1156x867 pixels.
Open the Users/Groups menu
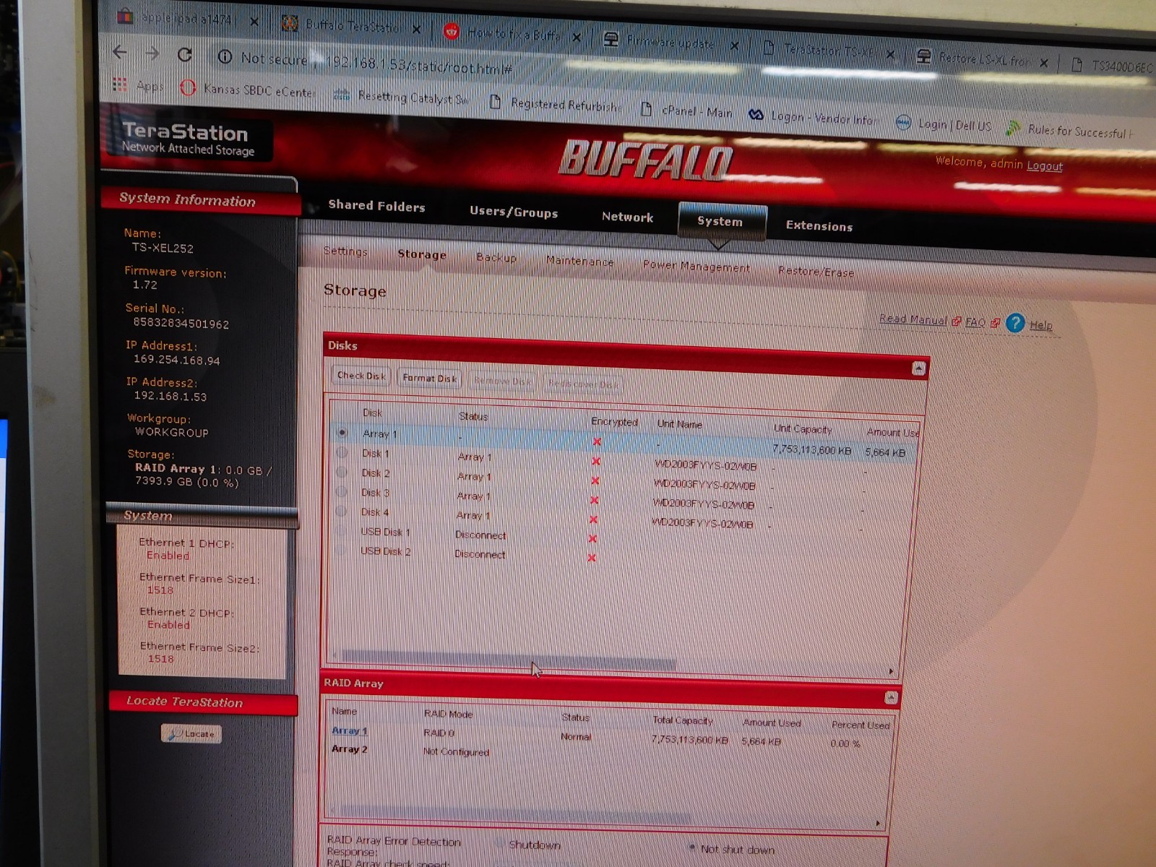coord(514,212)
